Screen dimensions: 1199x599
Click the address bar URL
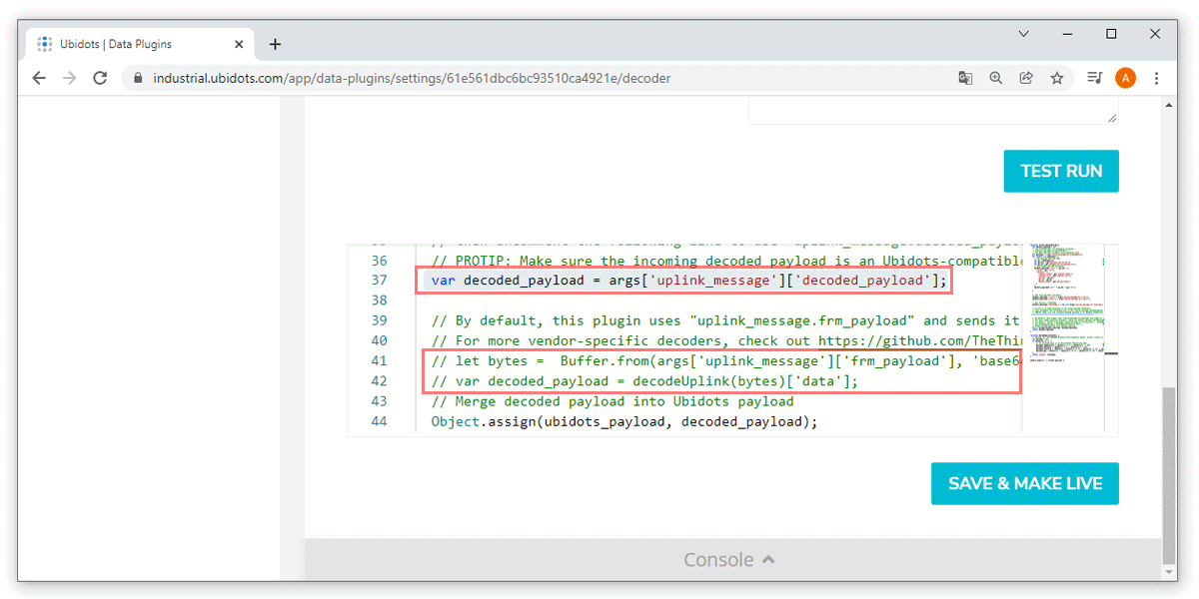point(412,78)
